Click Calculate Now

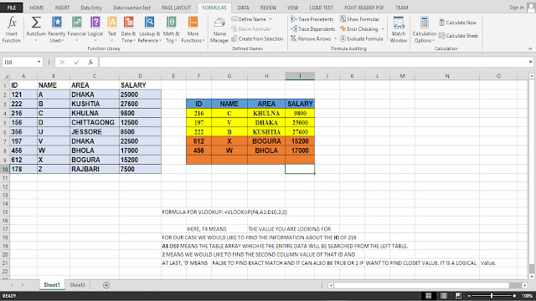458,23
